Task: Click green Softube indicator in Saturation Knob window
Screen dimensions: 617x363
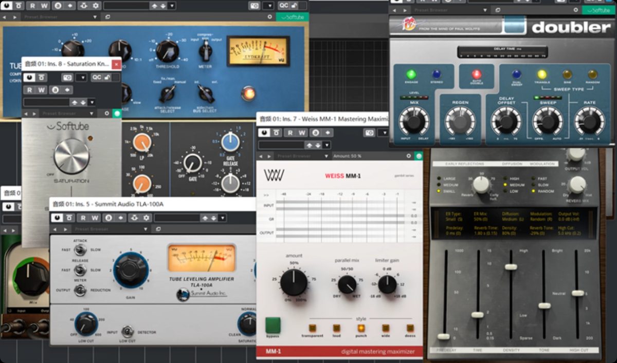Action: pyautogui.click(x=117, y=113)
